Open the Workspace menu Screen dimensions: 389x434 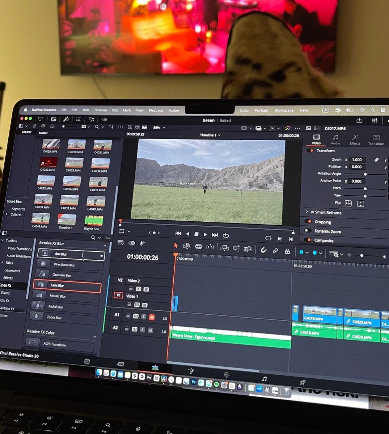(284, 110)
